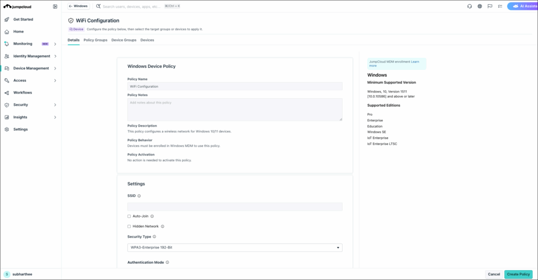Click the 'Minimum Supported Version' heading
The image size is (538, 280).
(x=391, y=82)
